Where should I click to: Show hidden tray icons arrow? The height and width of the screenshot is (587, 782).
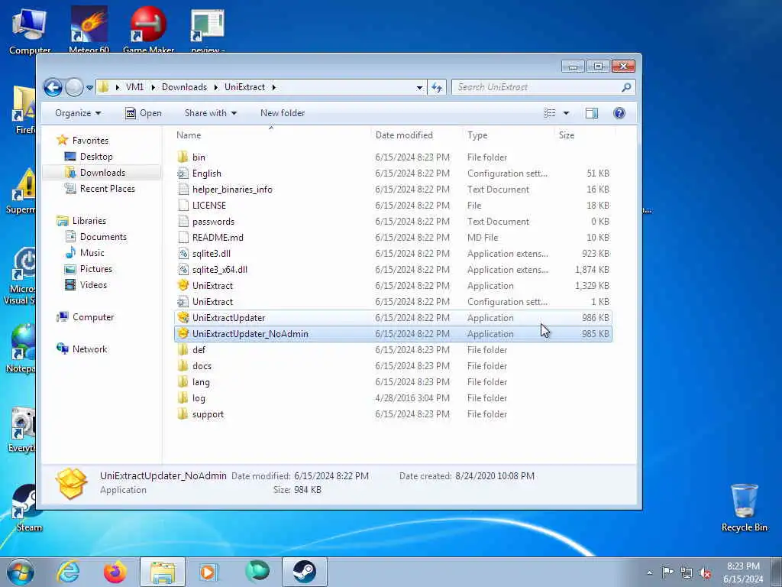[649, 573]
